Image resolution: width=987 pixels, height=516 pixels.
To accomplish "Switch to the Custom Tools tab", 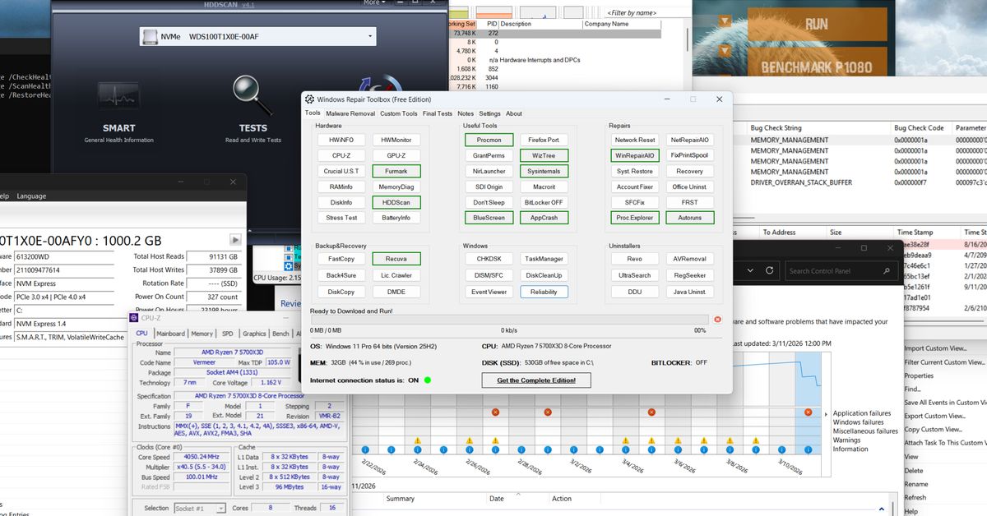I will (398, 113).
